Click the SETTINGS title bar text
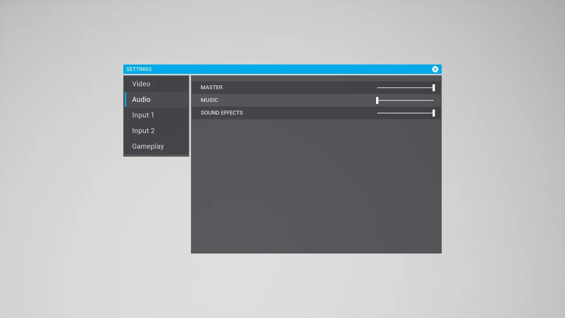The width and height of the screenshot is (565, 318). (x=139, y=69)
